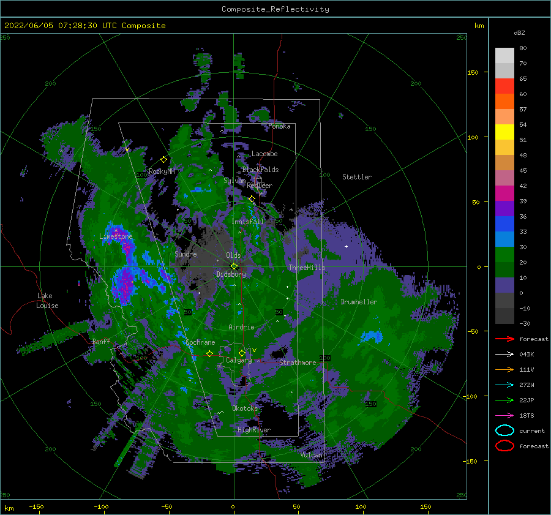The width and height of the screenshot is (551, 515).
Task: Select the Lake Louise label
Action: 48,301
